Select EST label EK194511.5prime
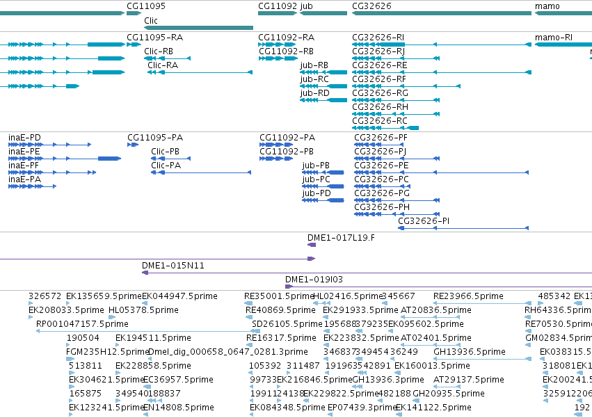Screen dimensions: 592x418 (x=153, y=338)
